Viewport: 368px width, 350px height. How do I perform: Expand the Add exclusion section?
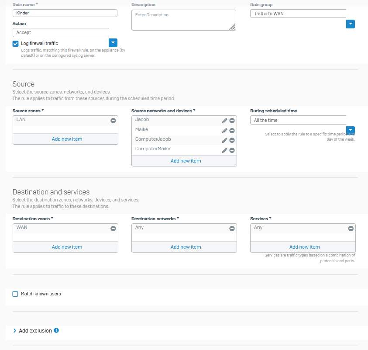click(x=15, y=331)
